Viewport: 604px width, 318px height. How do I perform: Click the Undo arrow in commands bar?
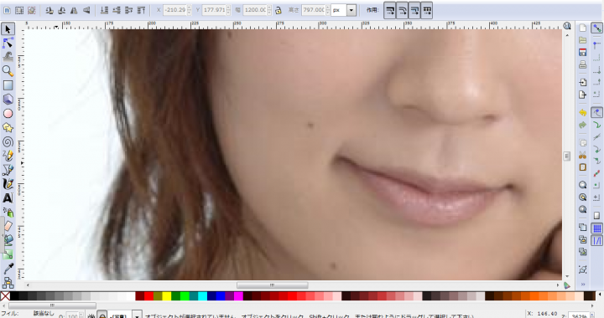582,112
